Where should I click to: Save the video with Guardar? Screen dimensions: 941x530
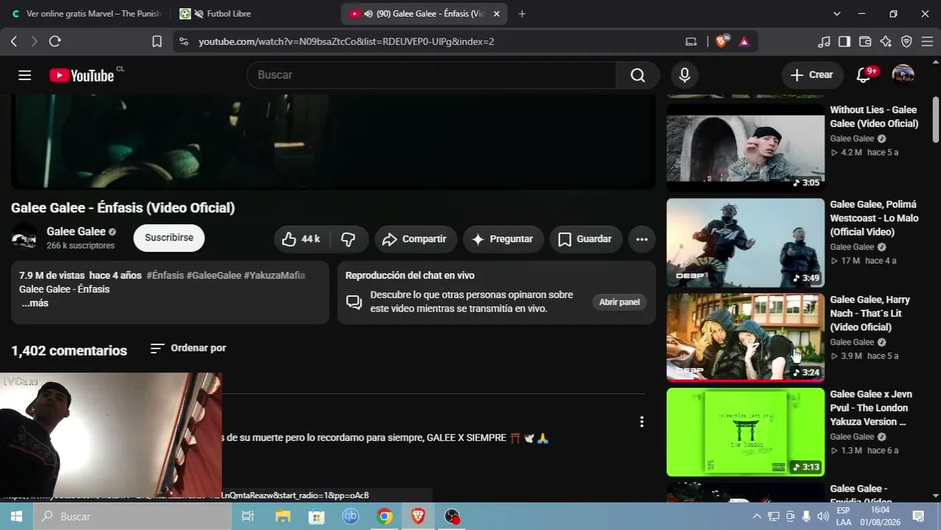click(585, 239)
